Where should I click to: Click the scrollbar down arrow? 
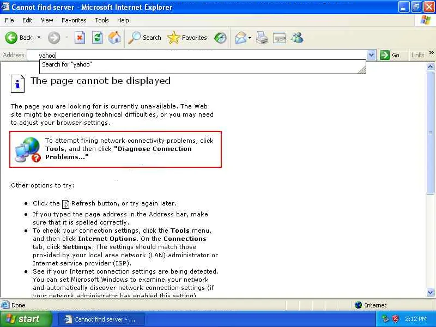click(x=430, y=292)
